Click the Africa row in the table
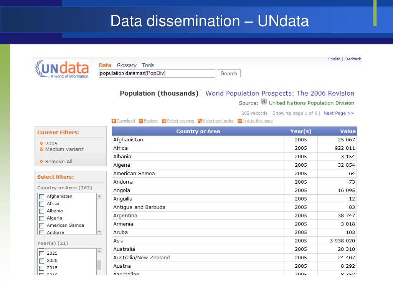Viewport: 393px width, 295px height. click(234, 148)
